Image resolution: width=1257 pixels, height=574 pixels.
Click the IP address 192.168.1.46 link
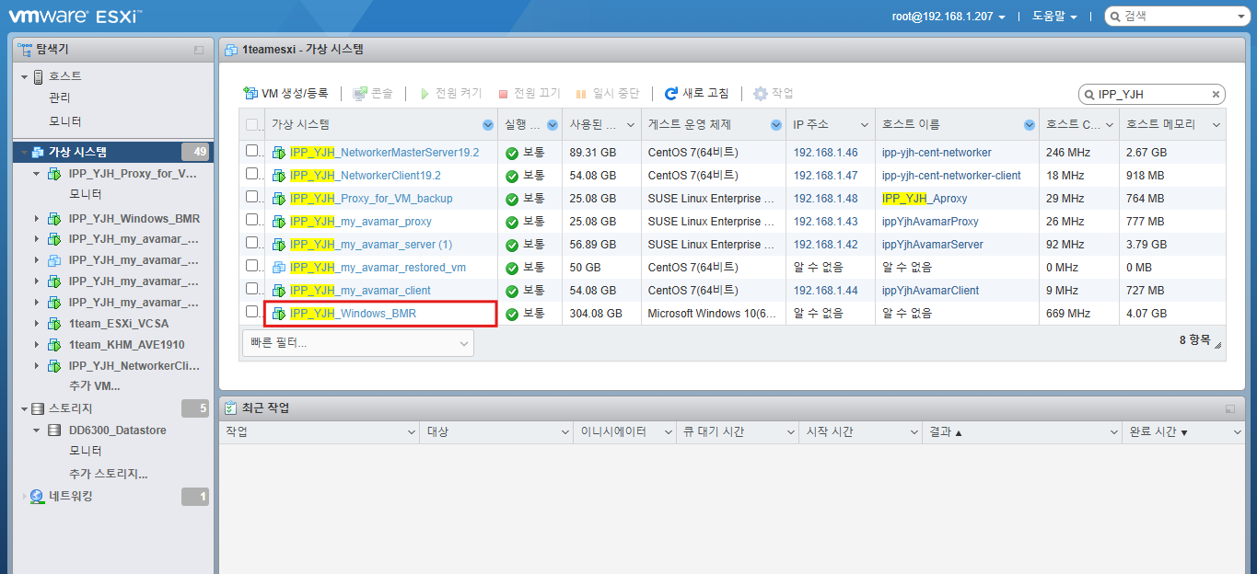tap(825, 153)
